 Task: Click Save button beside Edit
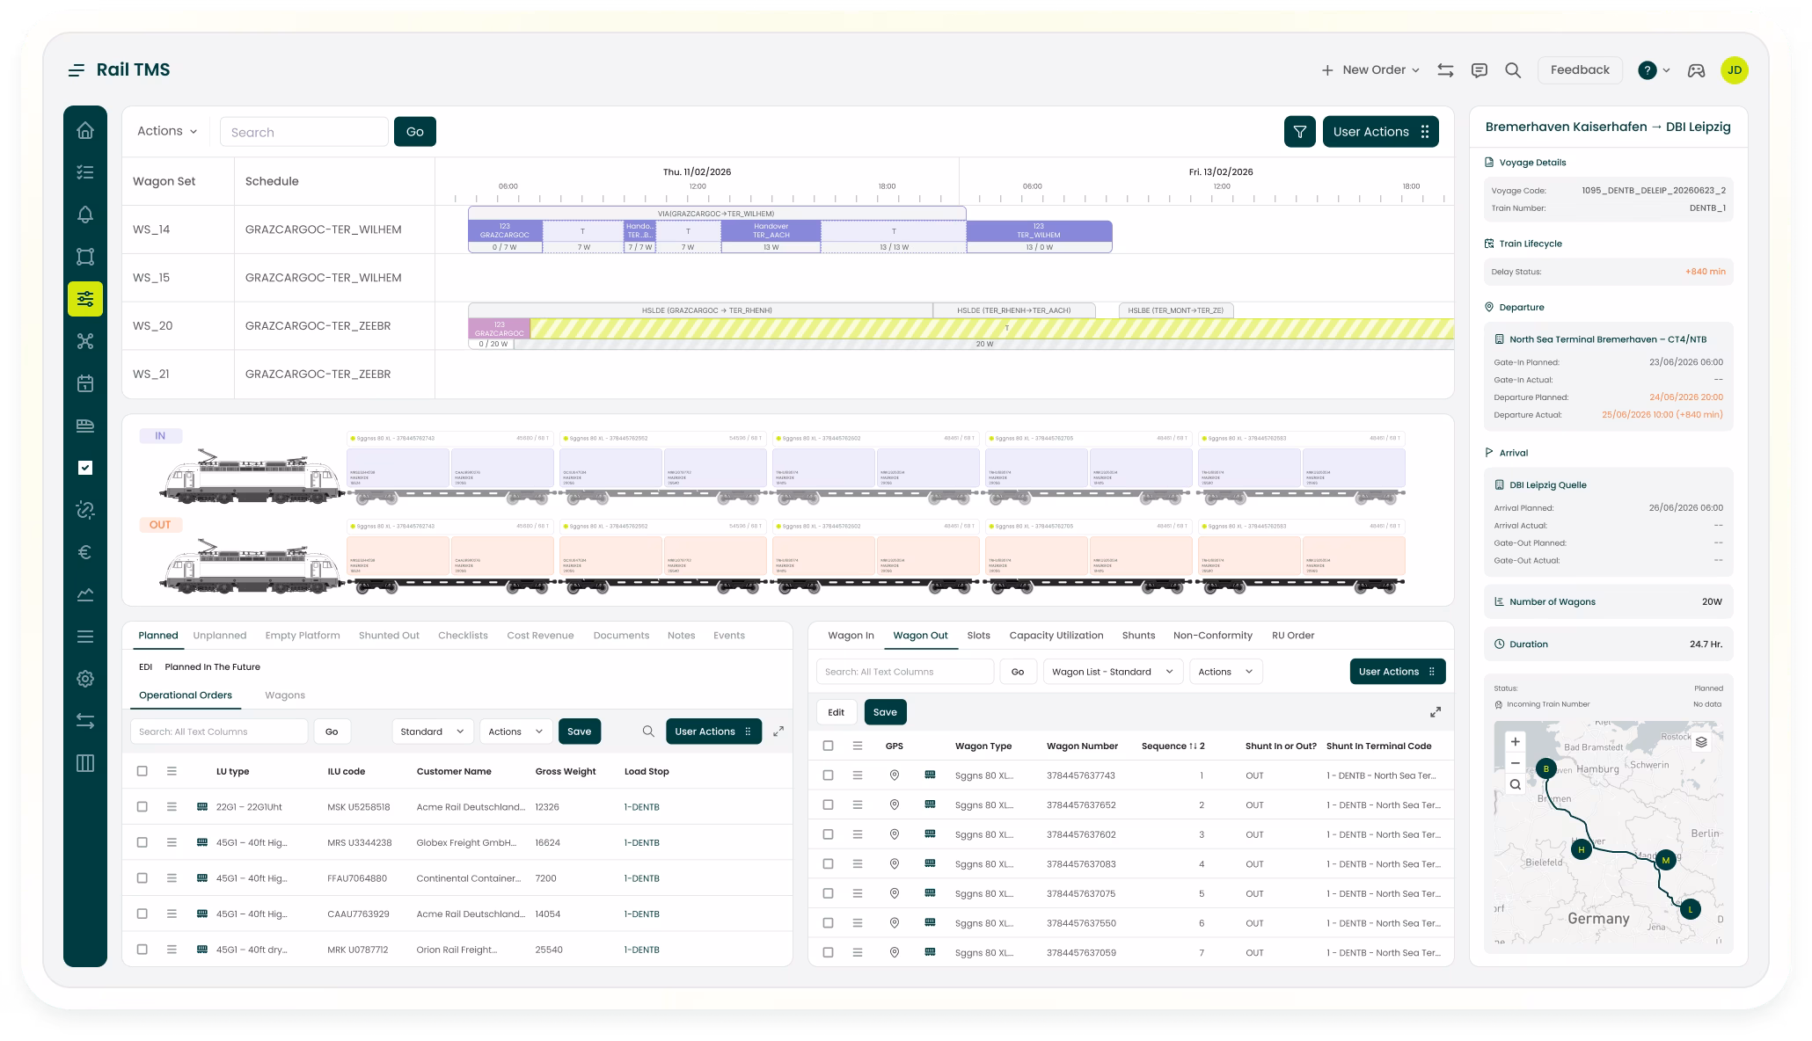coord(885,712)
